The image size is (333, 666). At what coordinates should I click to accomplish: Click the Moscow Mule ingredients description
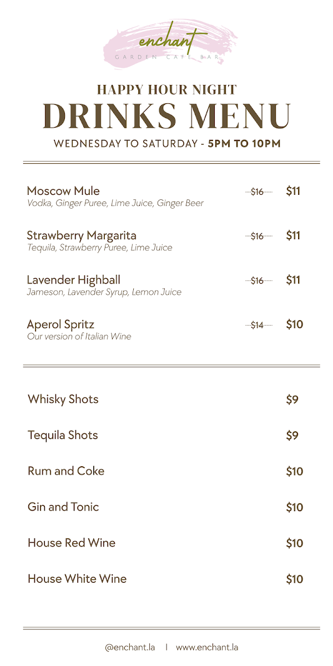pos(115,203)
